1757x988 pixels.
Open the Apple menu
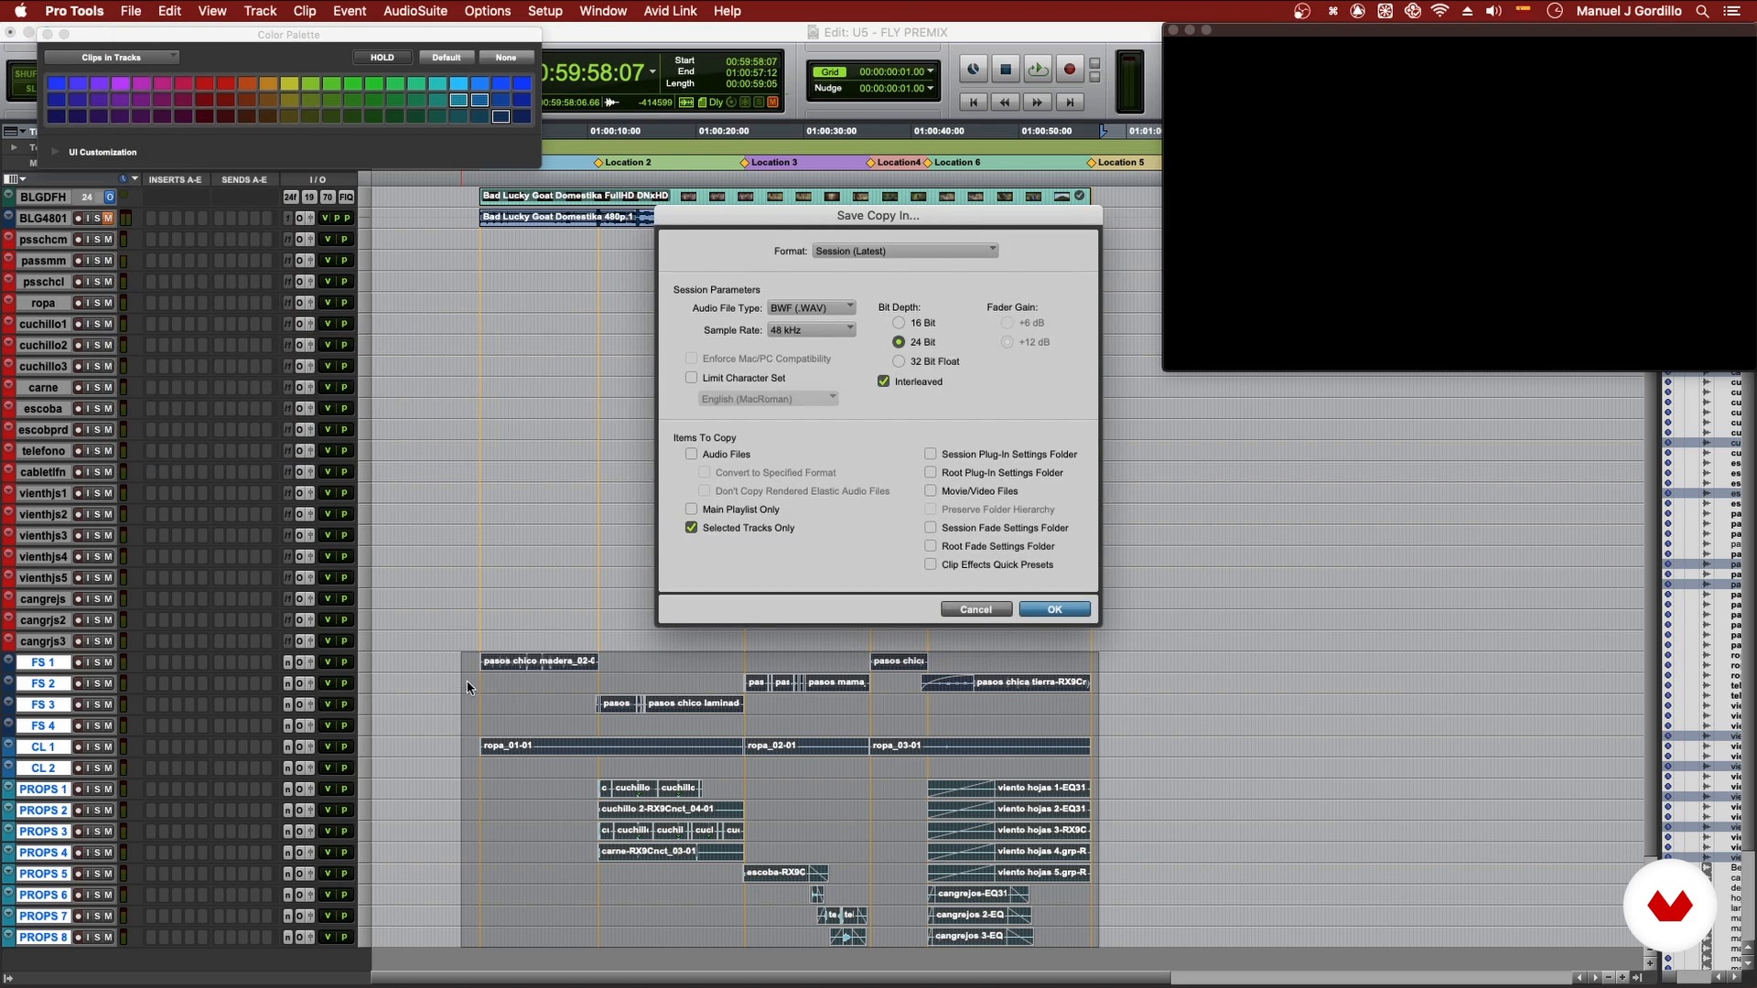point(20,11)
